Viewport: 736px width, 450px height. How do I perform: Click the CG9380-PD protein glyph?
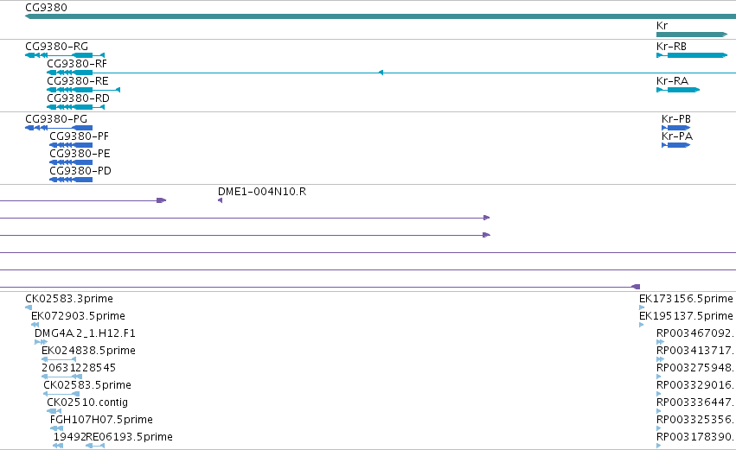click(x=71, y=180)
